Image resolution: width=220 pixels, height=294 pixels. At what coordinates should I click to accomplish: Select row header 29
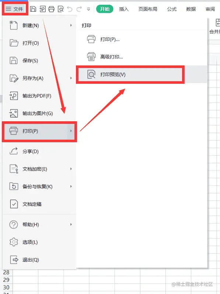(x=6, y=280)
